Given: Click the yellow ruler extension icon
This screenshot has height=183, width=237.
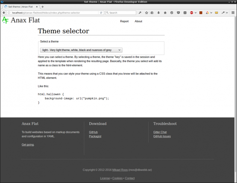Looking at the screenshot, I should [216, 13].
